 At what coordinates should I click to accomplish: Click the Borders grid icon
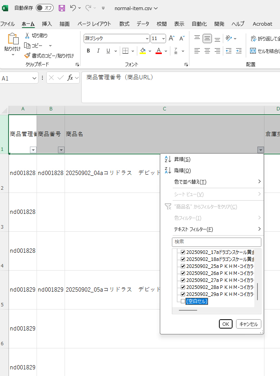coord(125,51)
